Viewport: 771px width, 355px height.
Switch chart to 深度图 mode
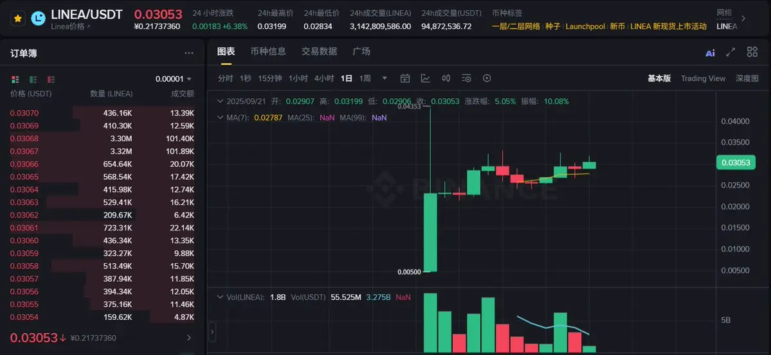[747, 78]
